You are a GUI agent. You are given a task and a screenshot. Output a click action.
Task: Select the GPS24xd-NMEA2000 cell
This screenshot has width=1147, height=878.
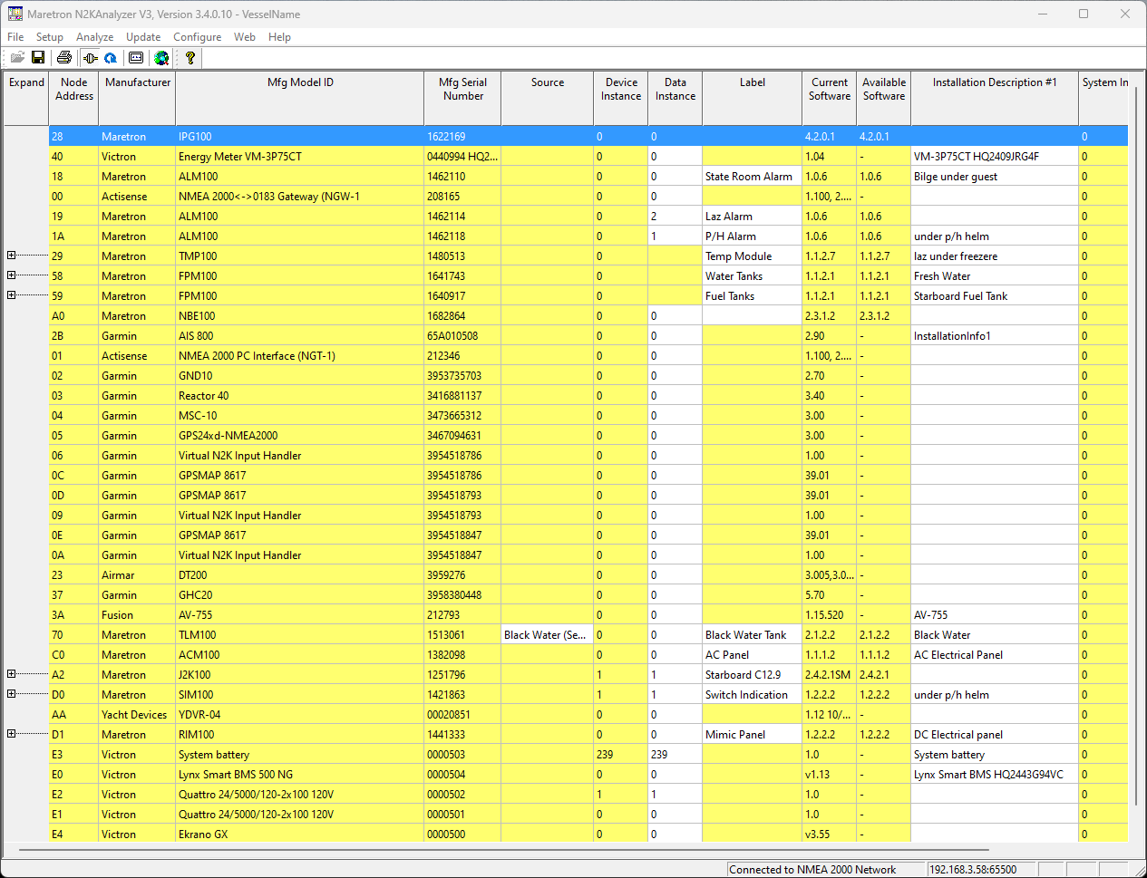tap(300, 436)
